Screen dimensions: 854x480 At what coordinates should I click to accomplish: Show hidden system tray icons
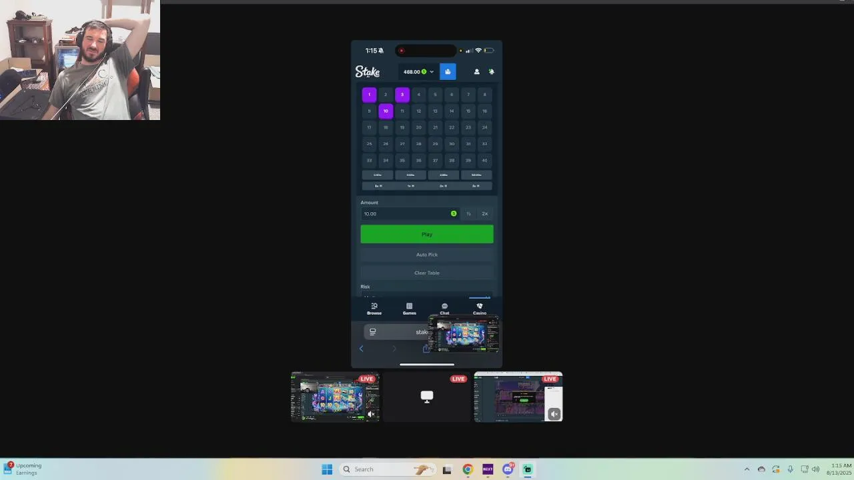pos(747,469)
